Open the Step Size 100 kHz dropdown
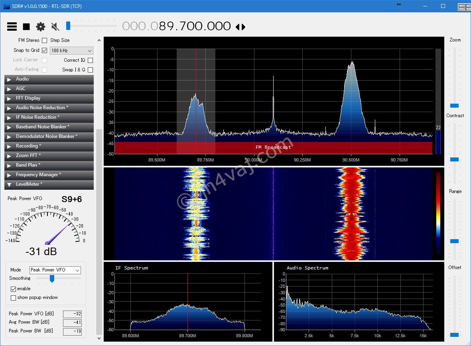The image size is (471, 346). pos(71,51)
